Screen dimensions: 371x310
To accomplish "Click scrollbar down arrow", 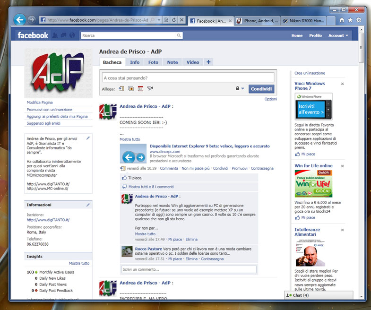I will click(361, 296).
